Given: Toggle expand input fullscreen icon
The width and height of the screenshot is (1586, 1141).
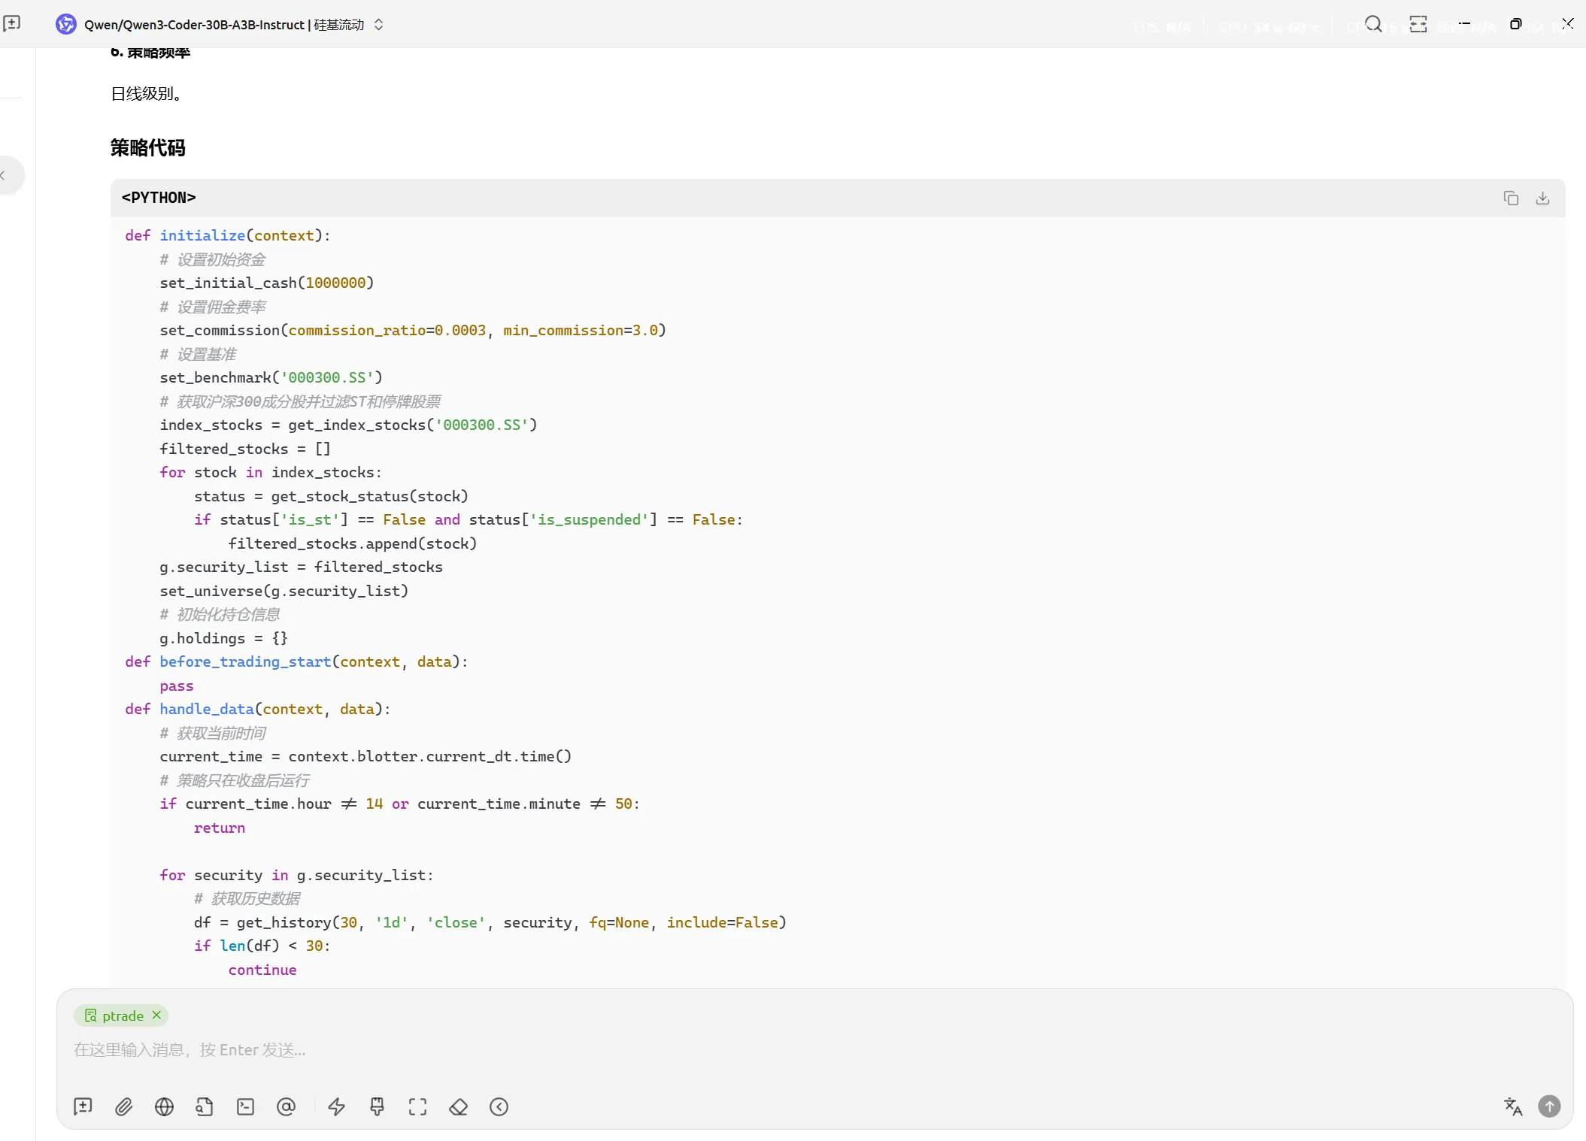Looking at the screenshot, I should point(417,1106).
